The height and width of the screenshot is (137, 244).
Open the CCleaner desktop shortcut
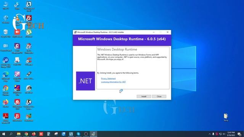click(x=29, y=61)
